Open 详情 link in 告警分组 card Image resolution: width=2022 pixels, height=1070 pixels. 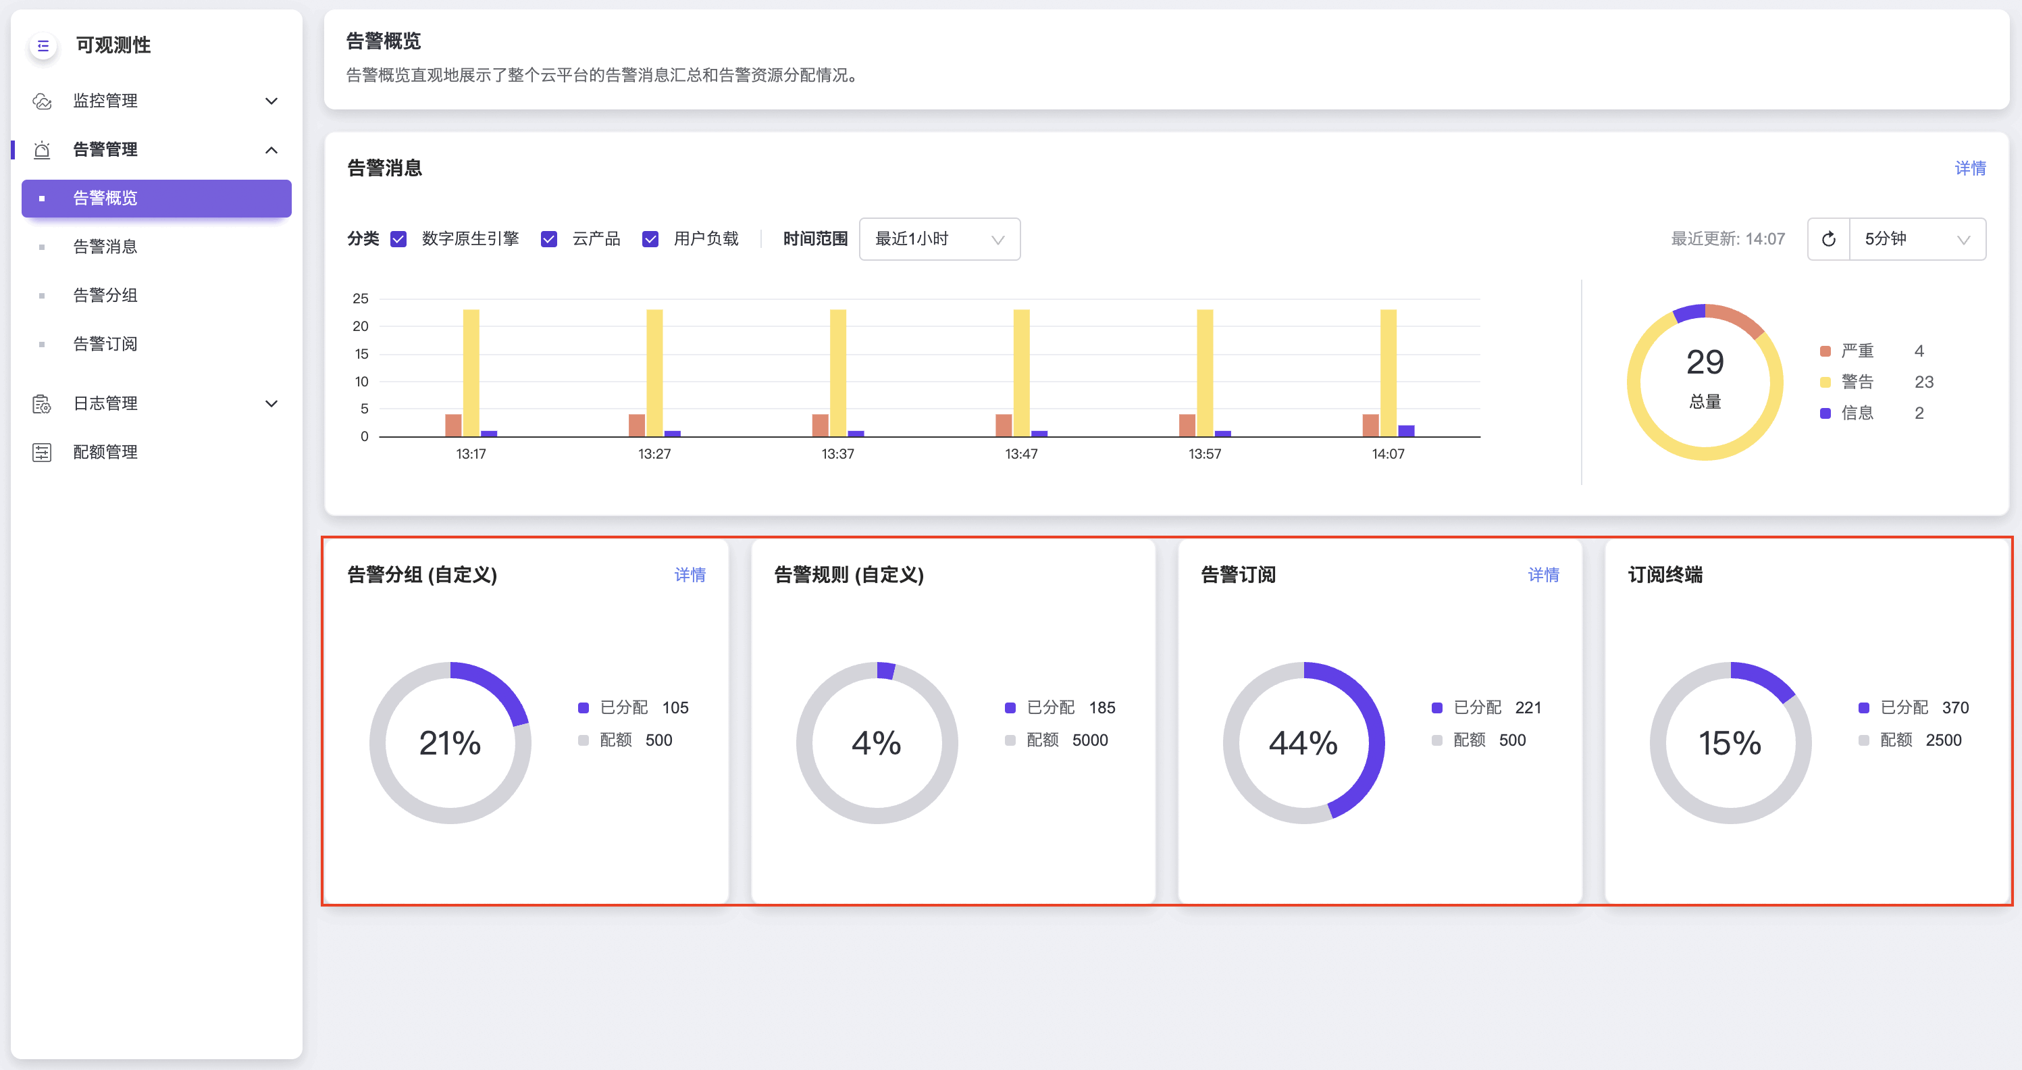click(689, 576)
